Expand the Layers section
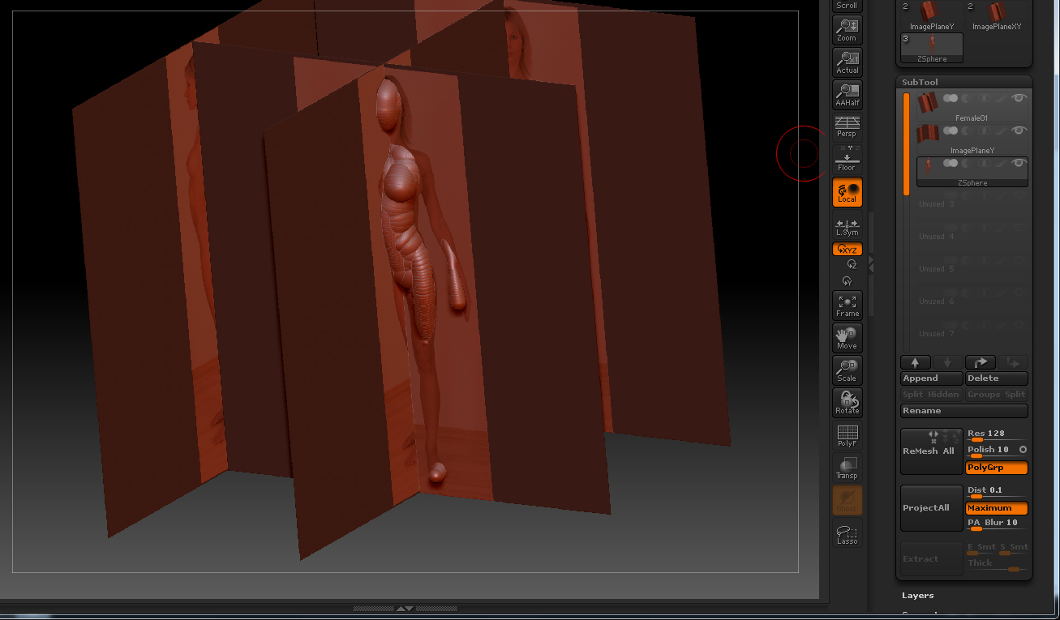 tap(918, 596)
